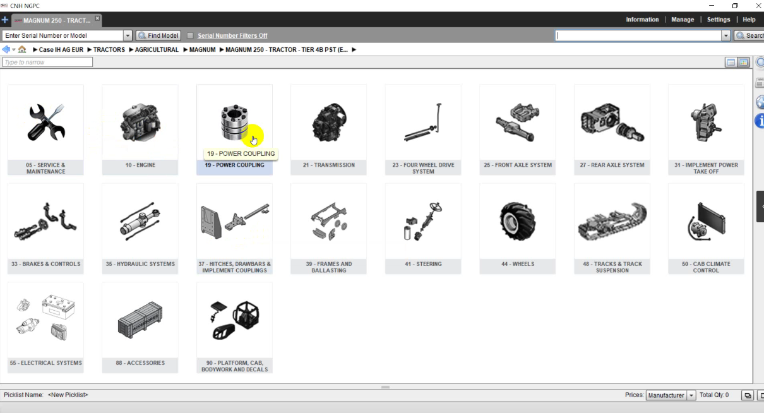The image size is (764, 413).
Task: Go to the home icon in breadcrumb
Action: point(23,49)
